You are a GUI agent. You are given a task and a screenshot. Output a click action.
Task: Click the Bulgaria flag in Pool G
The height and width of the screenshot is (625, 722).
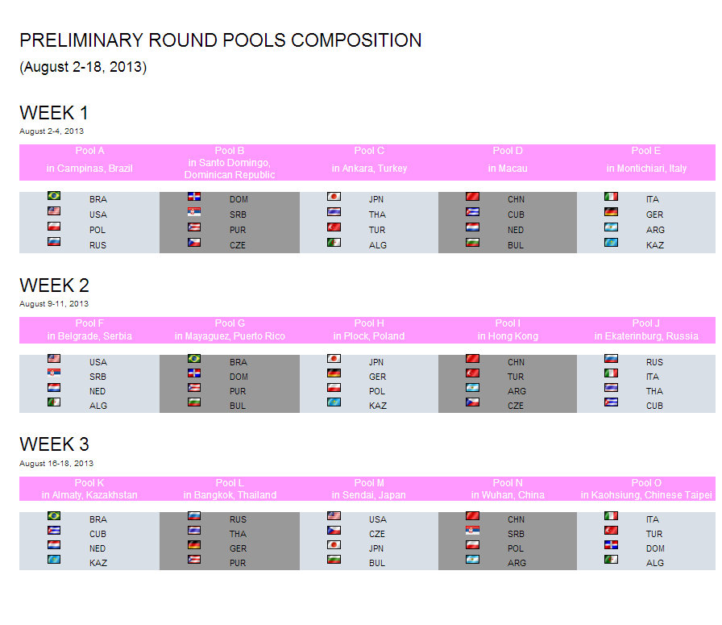[x=194, y=403]
